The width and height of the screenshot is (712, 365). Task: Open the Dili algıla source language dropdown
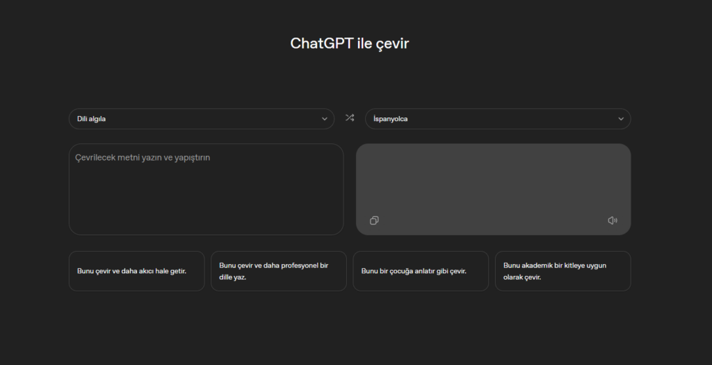[x=202, y=119]
